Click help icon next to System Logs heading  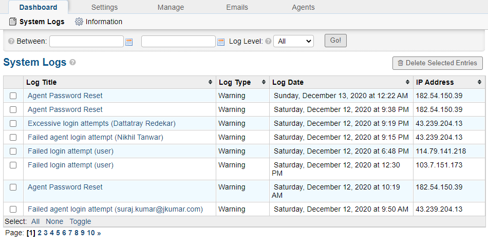72,62
